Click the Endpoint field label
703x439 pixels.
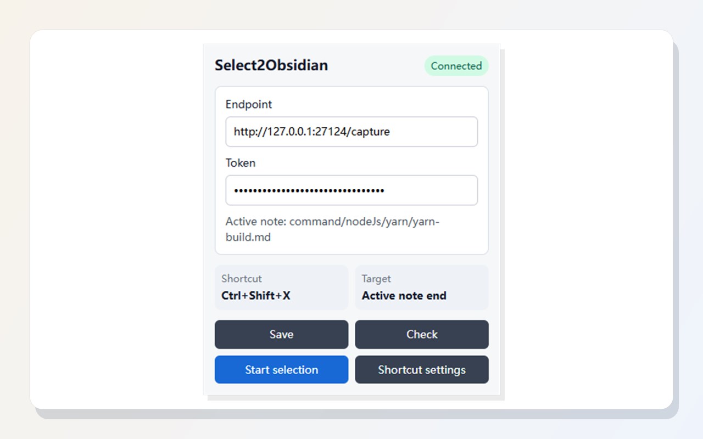249,104
